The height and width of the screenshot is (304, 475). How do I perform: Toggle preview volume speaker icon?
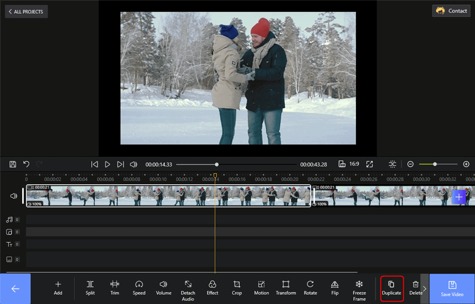tap(133, 164)
